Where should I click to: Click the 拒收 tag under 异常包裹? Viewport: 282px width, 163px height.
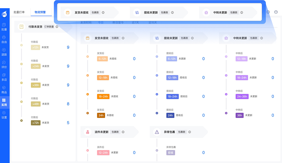171,153
